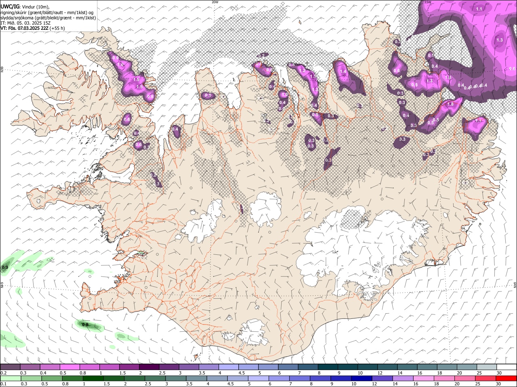Screen dimensions: 517x387
Task: Click the '1.2' snowfall value label
Action: pos(302,71)
